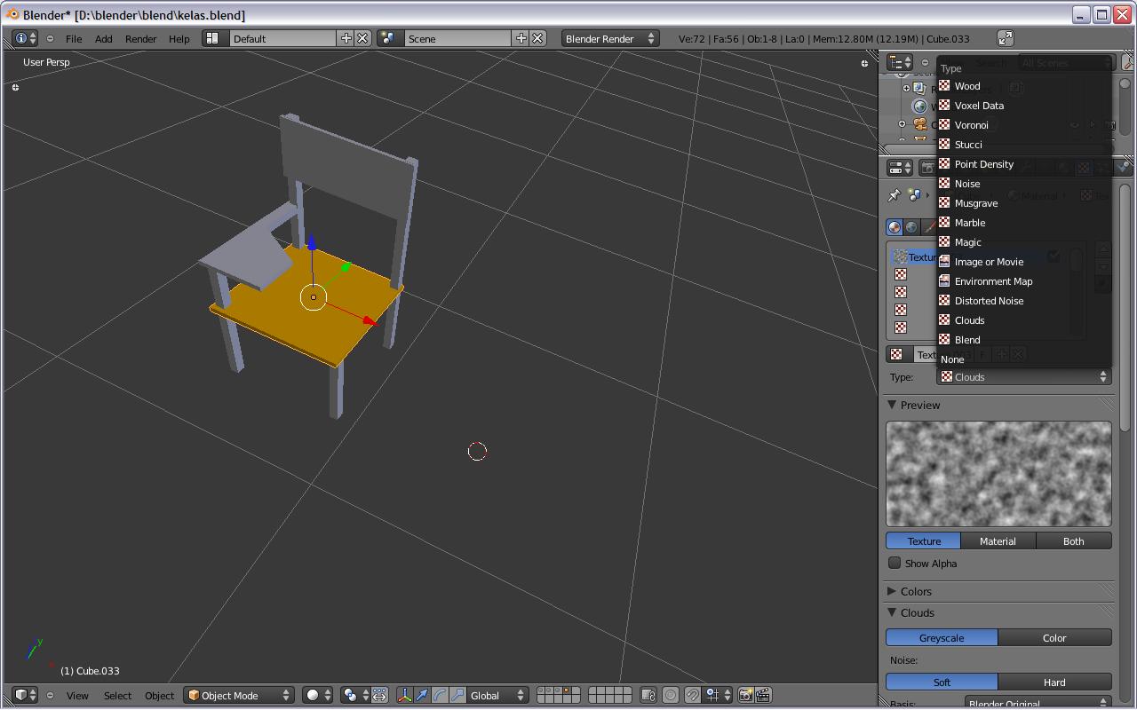This screenshot has height=710, width=1137.
Task: Click the red X axis manipulator arrow
Action: (x=369, y=320)
